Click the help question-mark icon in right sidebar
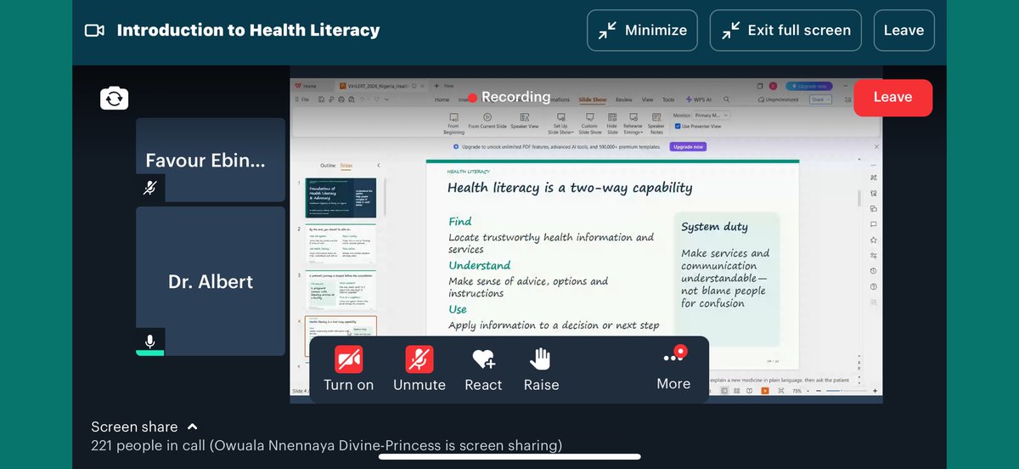This screenshot has height=469, width=1019. click(874, 286)
